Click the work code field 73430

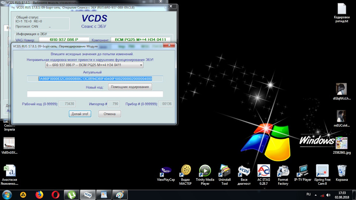67,104
